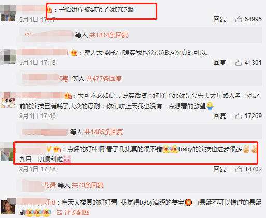The width and height of the screenshot is (266, 218).
Task: Open 评论配图 comment image link
Action: click(x=77, y=213)
